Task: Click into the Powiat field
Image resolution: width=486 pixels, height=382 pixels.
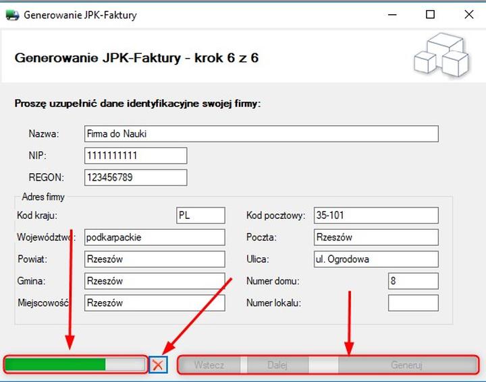Action: (154, 259)
